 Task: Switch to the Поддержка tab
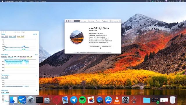point(105,21)
